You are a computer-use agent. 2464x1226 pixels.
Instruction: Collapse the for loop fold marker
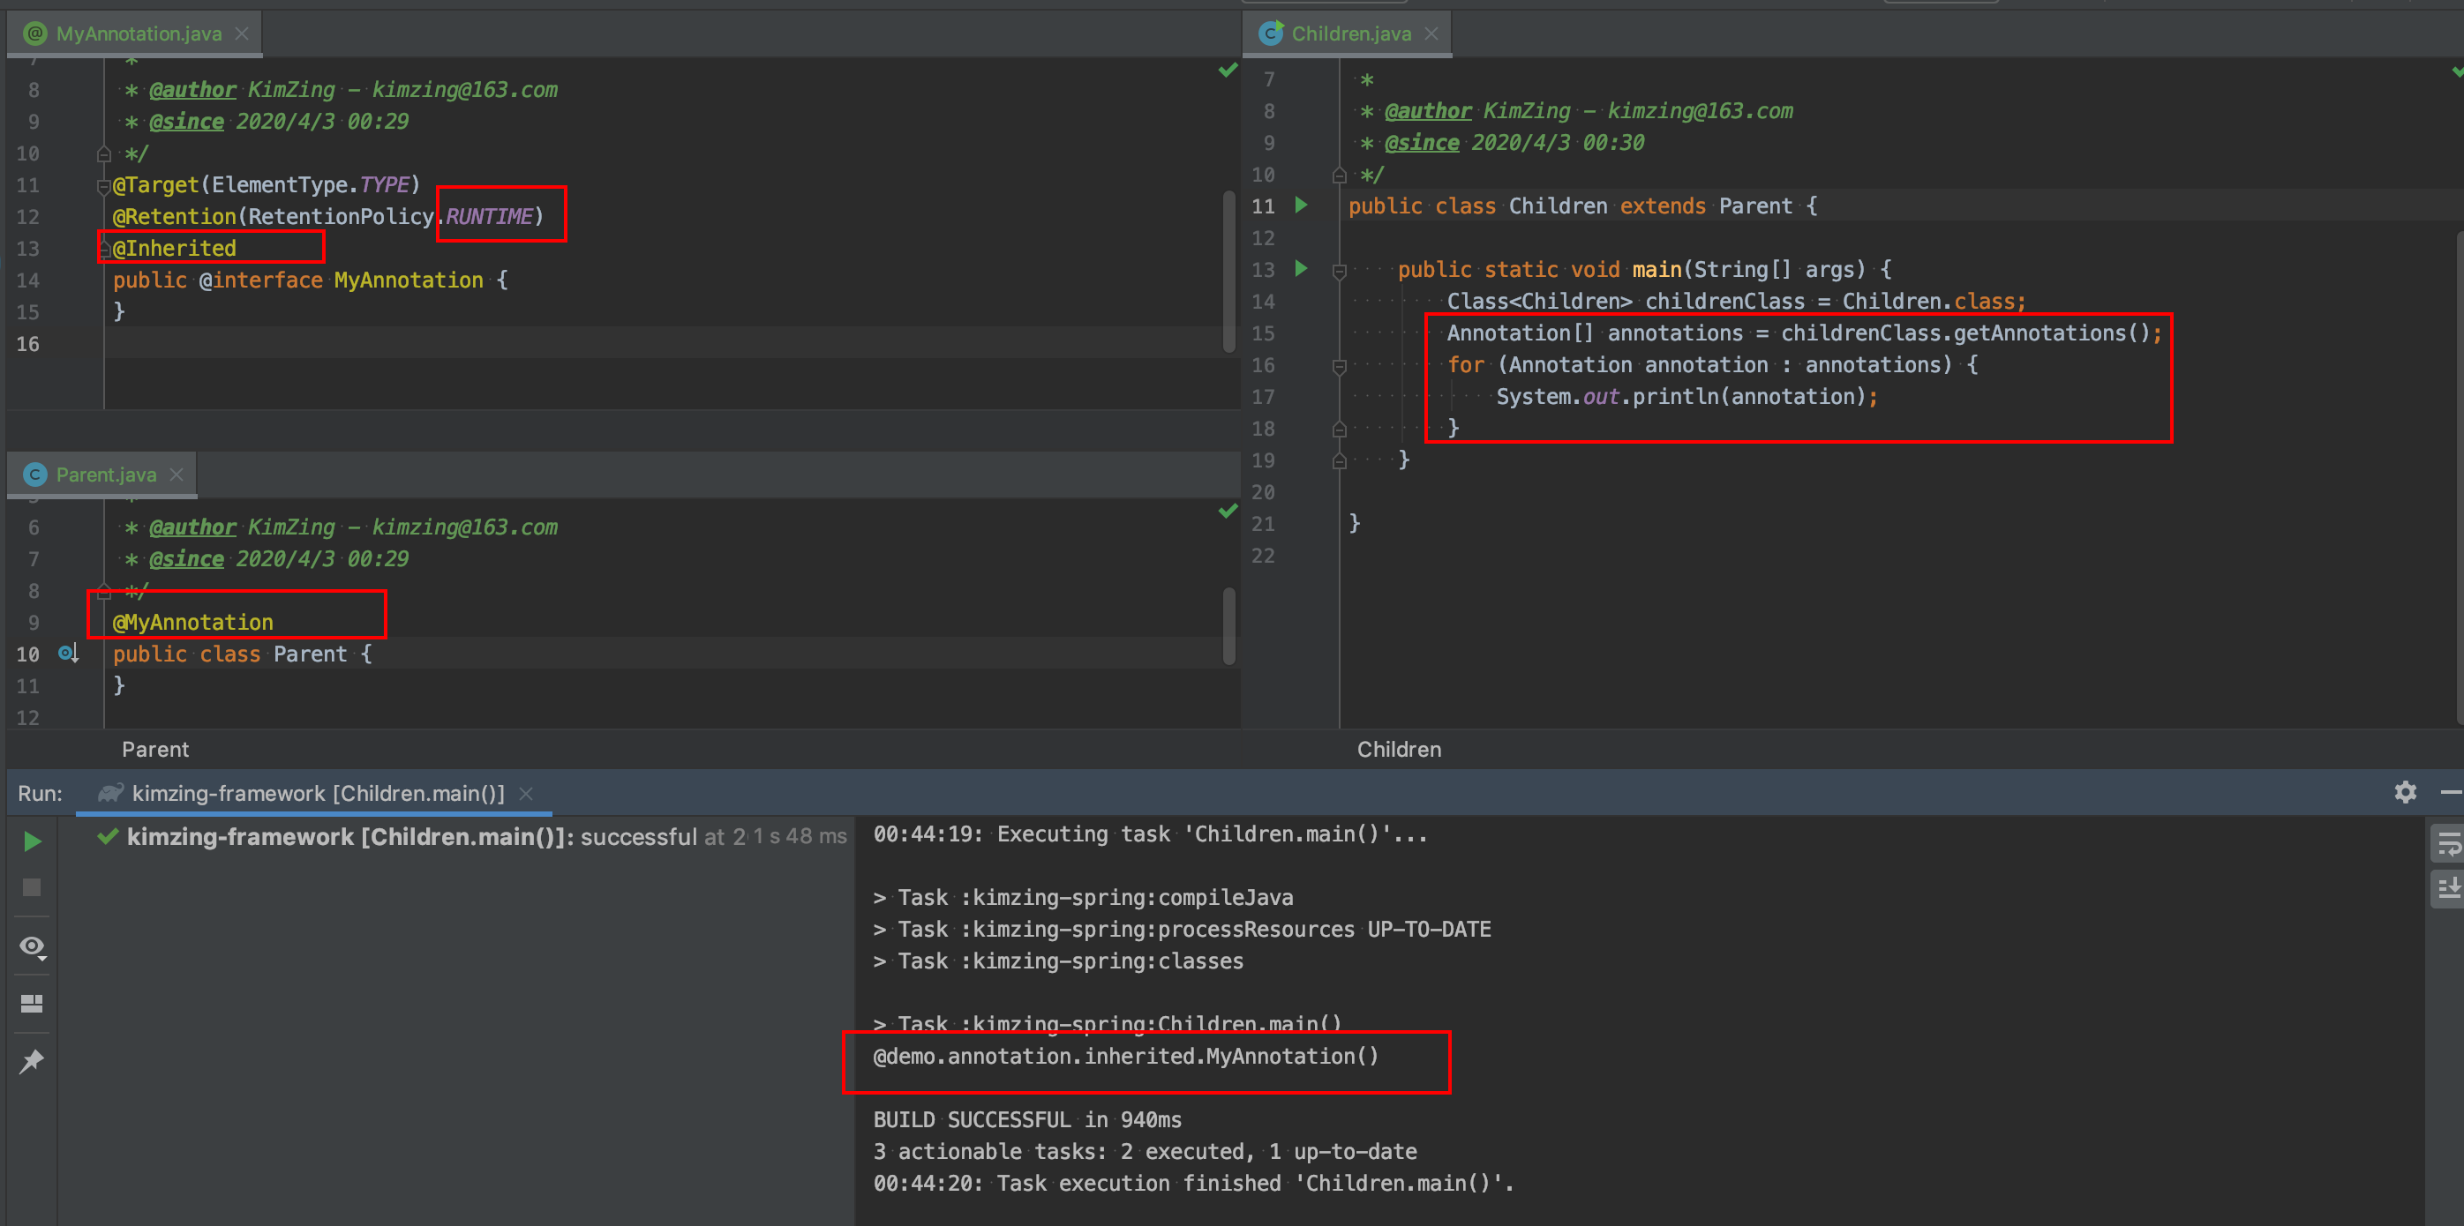click(x=1339, y=365)
